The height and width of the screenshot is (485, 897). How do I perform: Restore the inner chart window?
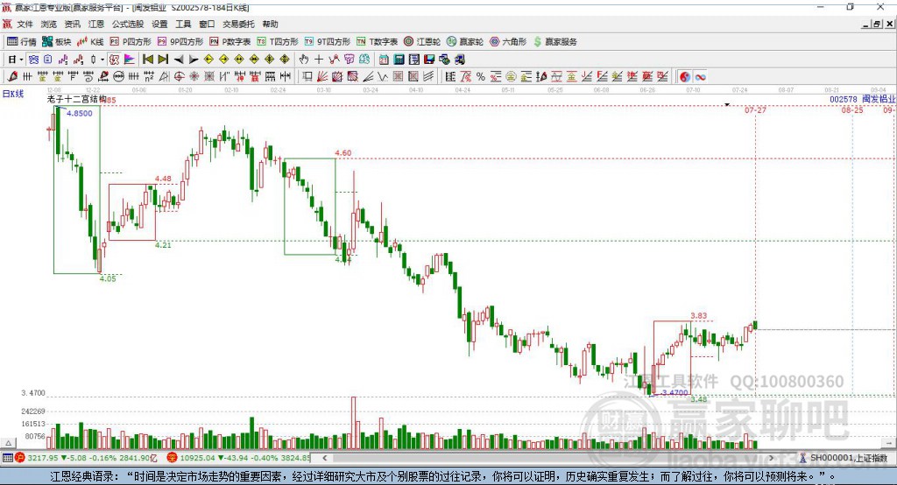pos(876,24)
